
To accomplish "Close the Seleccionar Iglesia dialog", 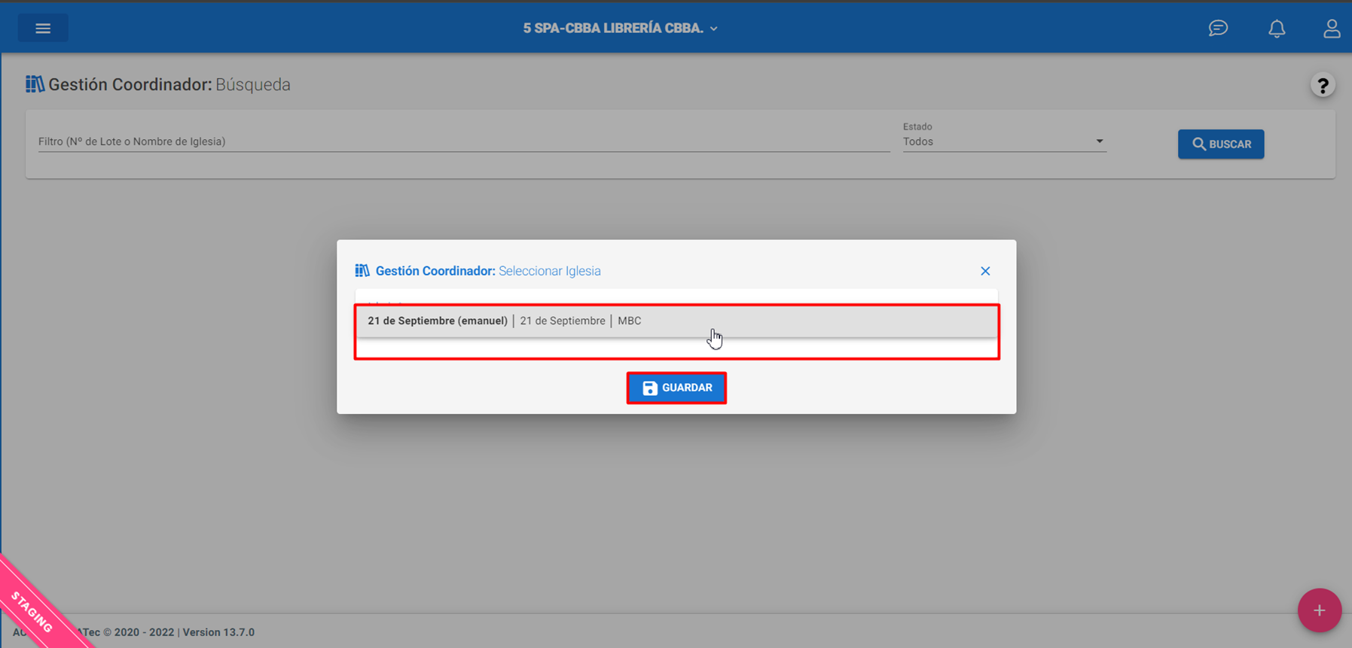I will [x=985, y=271].
